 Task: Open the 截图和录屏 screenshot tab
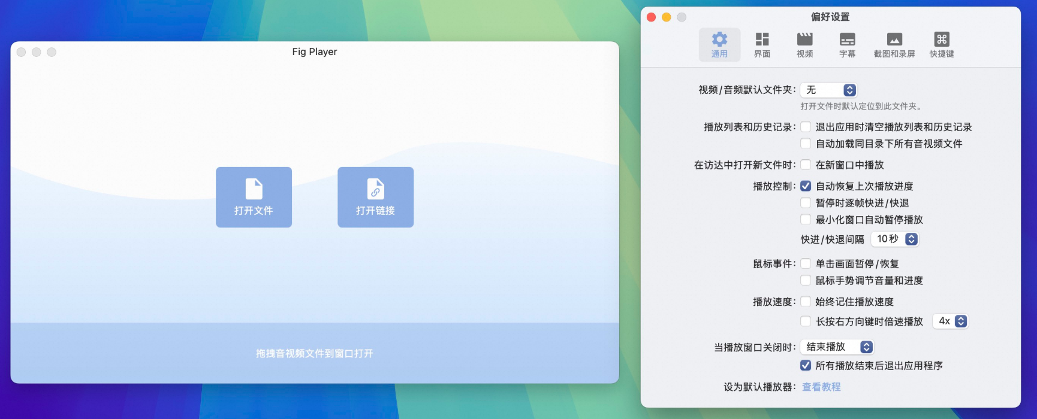(x=894, y=45)
